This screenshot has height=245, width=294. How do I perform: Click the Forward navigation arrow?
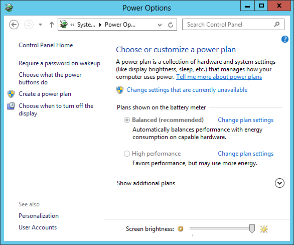(29, 25)
